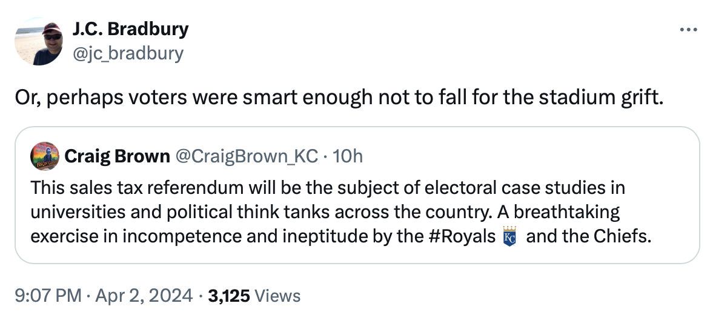Open the #Royals hashtag

click(x=463, y=236)
